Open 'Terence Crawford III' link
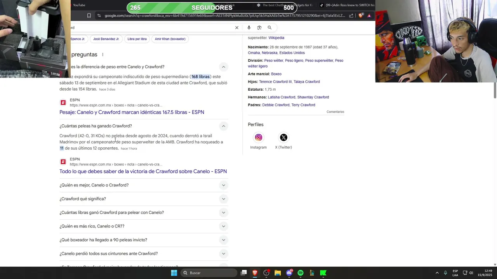Viewport: 497px width, 279px height. point(275,82)
